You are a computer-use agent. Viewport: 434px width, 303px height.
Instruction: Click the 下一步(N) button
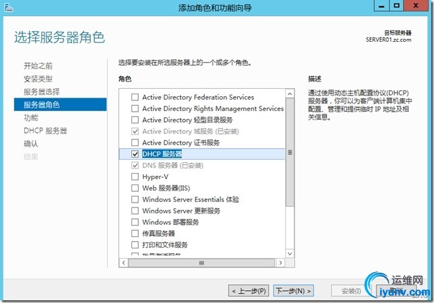coord(293,291)
